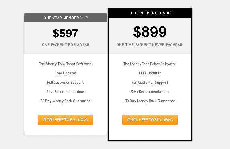Select Money Tree Robot Software in Lifetime plan

150,64
